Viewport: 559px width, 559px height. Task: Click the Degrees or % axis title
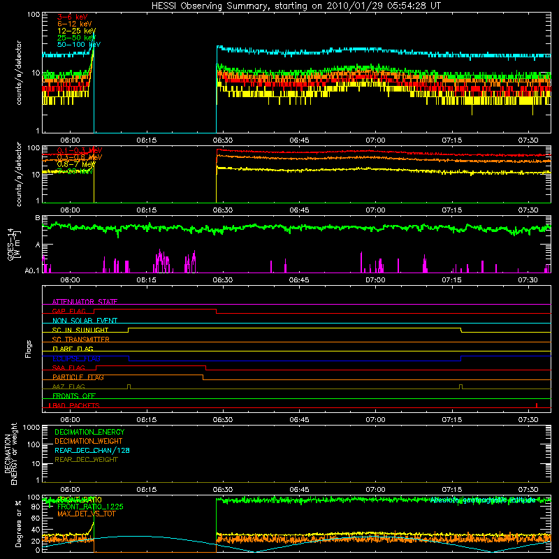18,523
